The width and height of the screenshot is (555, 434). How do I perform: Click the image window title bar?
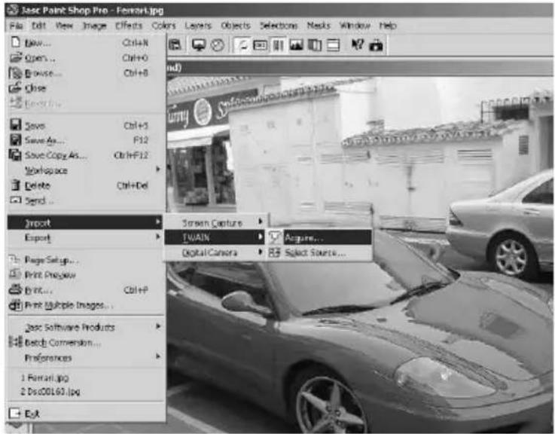360,67
